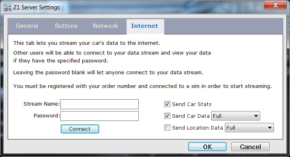Select the Internet tab

coord(145,26)
